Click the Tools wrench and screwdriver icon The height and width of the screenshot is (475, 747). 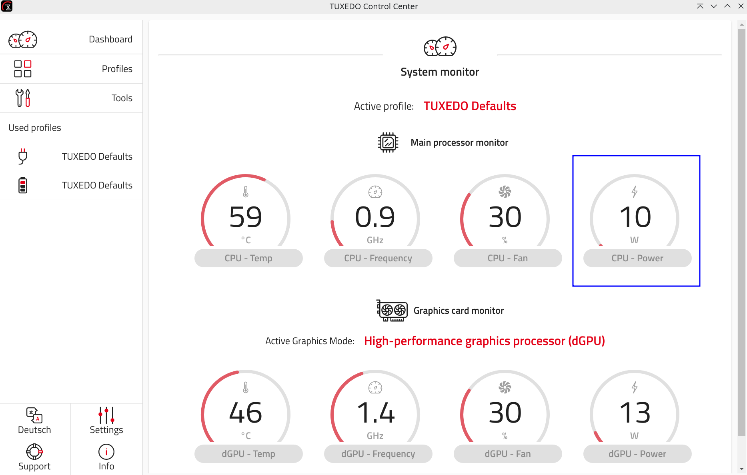point(23,98)
